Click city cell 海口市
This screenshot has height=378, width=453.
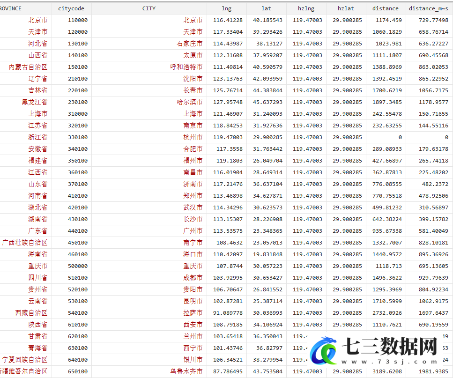pyautogui.click(x=193, y=254)
